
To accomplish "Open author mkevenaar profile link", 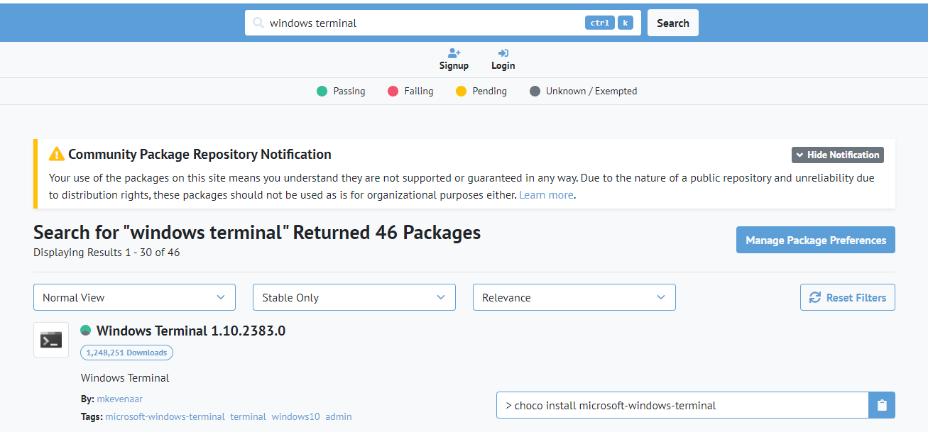I will (x=120, y=399).
